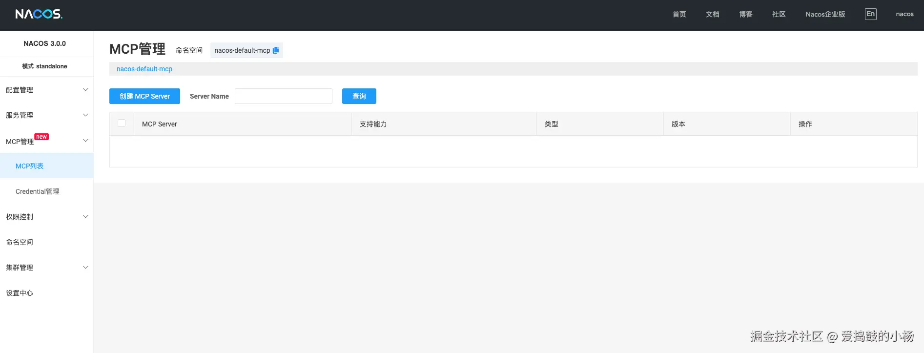This screenshot has width=924, height=353.
Task: Open the 配置管理 sidebar menu
Action: 46,90
